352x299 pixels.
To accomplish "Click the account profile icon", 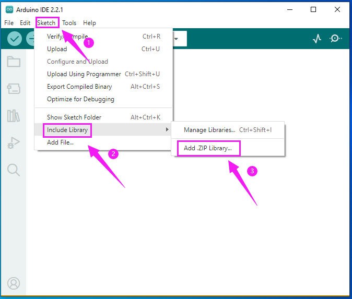I will pos(14,283).
